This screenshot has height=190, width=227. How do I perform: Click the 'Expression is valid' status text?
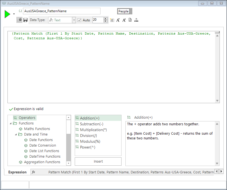(x=29, y=109)
